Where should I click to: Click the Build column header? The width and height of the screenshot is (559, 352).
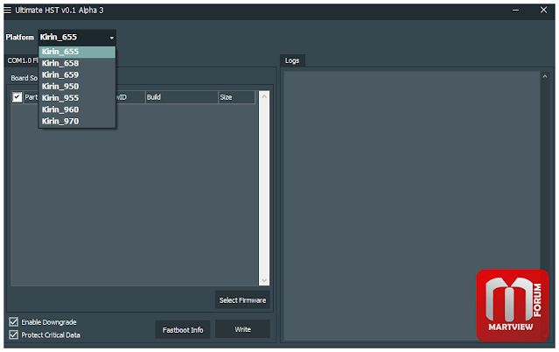click(x=181, y=97)
